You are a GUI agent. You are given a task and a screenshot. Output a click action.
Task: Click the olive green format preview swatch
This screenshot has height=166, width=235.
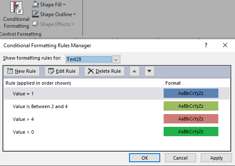click(x=191, y=106)
